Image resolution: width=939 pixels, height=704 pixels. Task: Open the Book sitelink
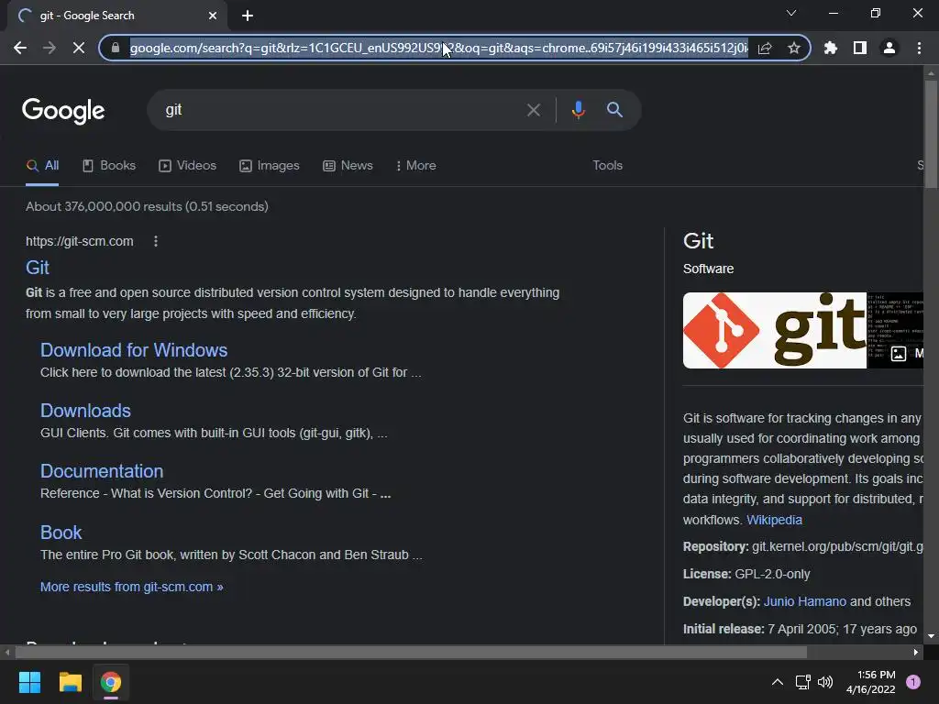point(61,533)
